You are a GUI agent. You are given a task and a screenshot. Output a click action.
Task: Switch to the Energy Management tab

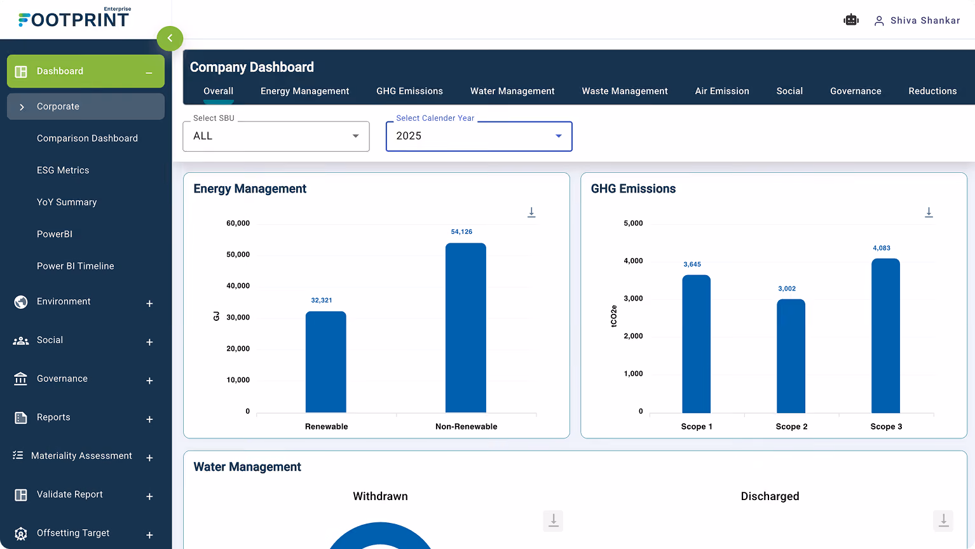304,91
